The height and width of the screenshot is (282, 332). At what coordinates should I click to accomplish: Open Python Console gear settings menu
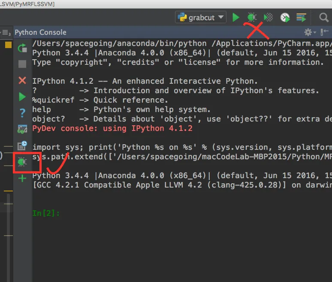(310, 32)
